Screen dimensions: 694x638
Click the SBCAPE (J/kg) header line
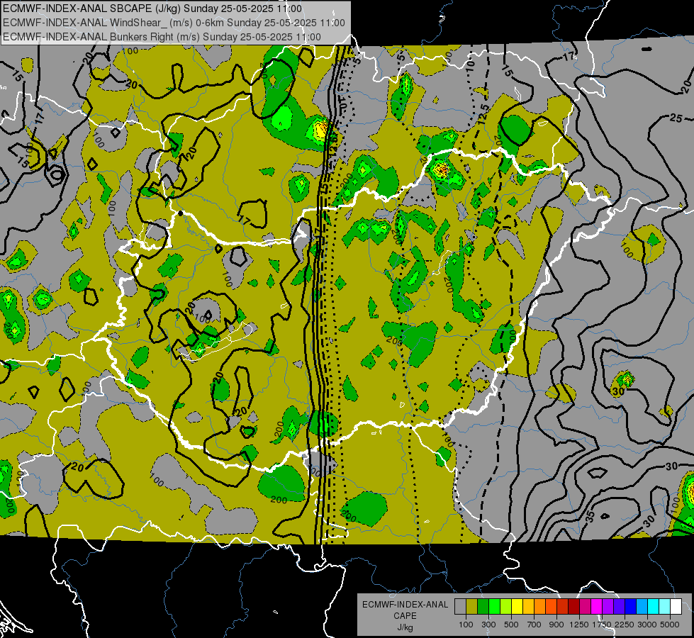point(152,9)
